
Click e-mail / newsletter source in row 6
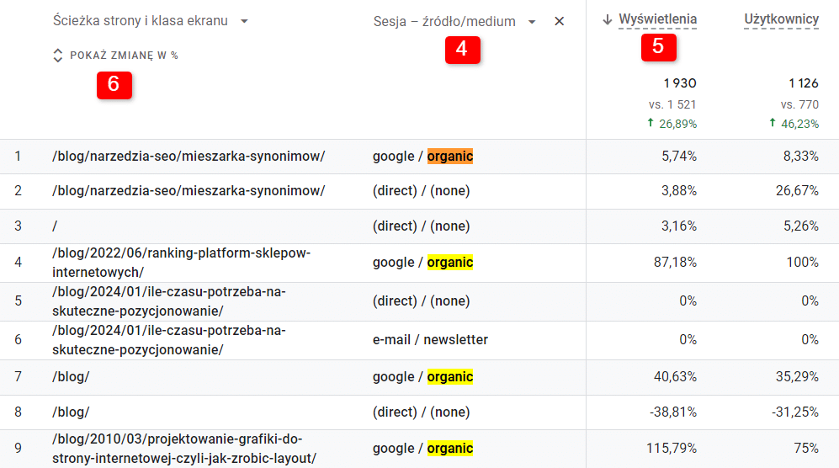(430, 340)
